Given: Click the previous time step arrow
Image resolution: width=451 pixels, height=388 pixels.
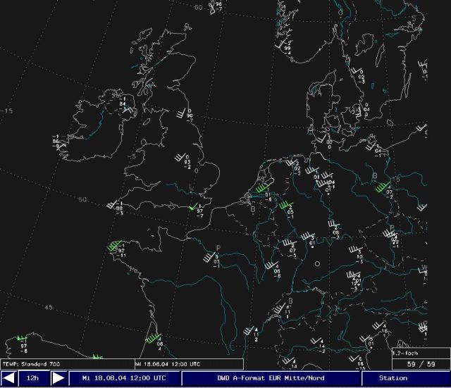Looking at the screenshot, I should pos(9,378).
